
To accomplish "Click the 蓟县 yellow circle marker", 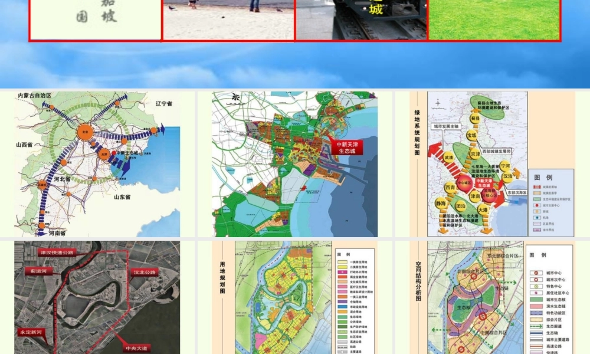I will [x=475, y=119].
